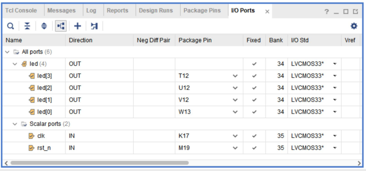This screenshot has height=171, width=366.
Task: Switch to the Tcl Console tab
Action: pos(21,11)
